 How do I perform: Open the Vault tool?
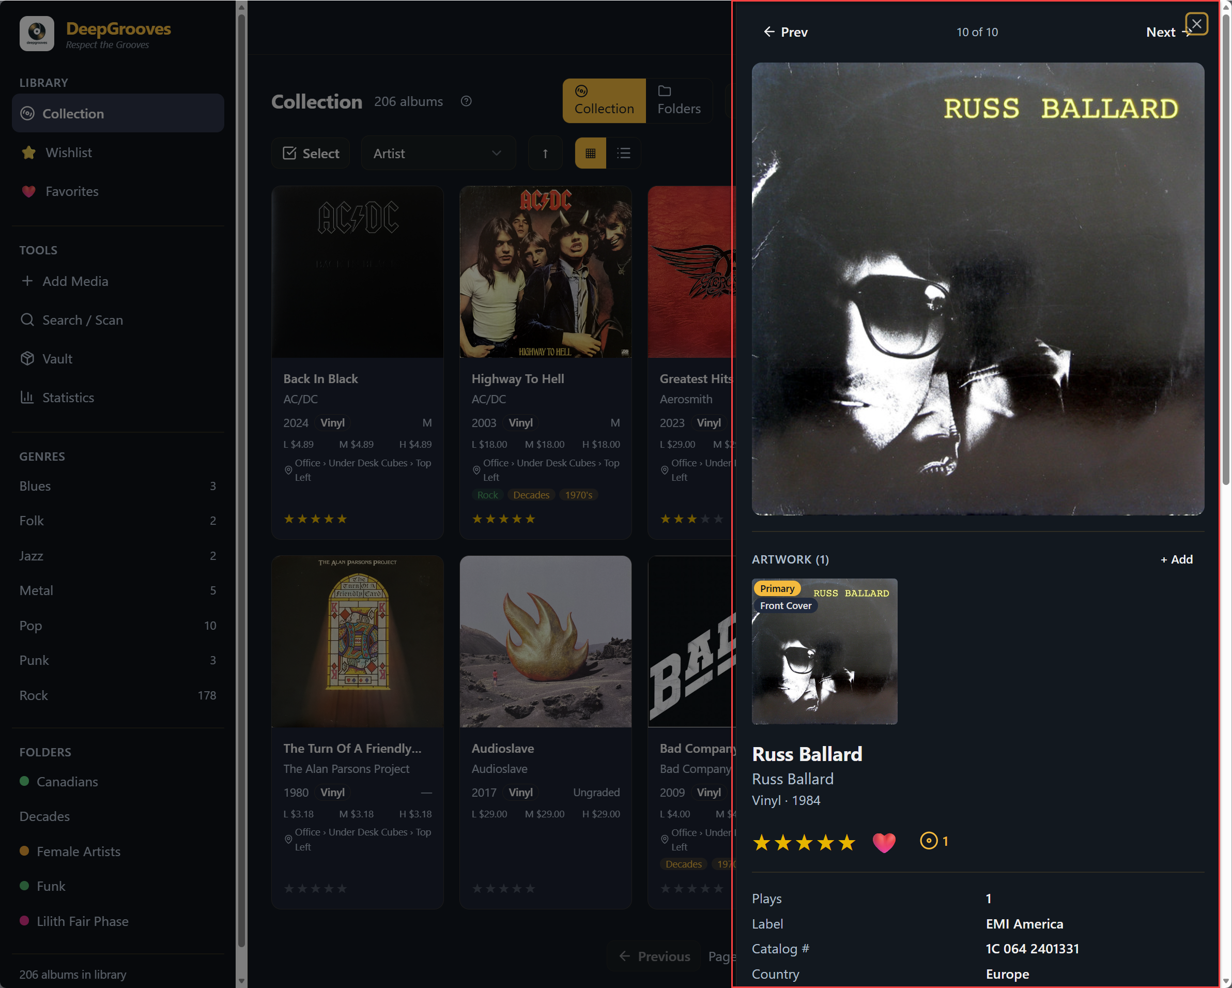coord(118,358)
